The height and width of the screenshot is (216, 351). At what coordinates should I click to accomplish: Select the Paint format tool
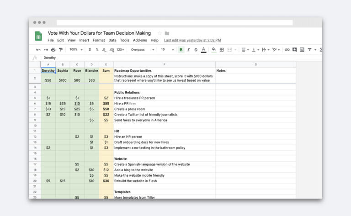point(61,50)
